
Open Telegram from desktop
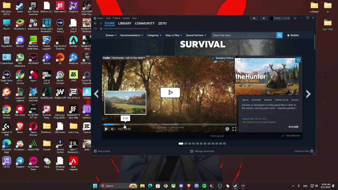tap(20, 162)
